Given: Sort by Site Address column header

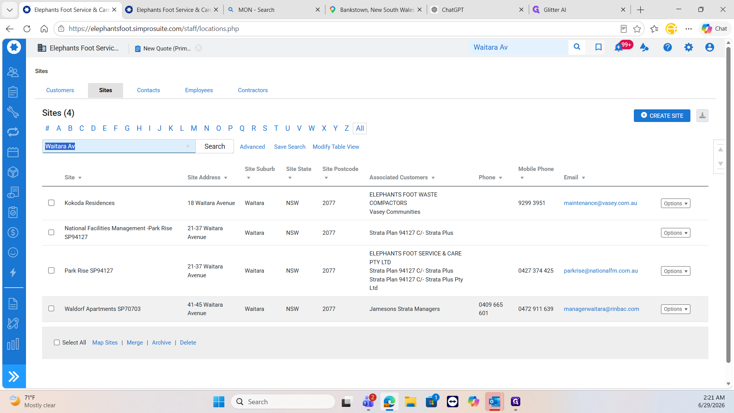Looking at the screenshot, I should click(x=207, y=177).
